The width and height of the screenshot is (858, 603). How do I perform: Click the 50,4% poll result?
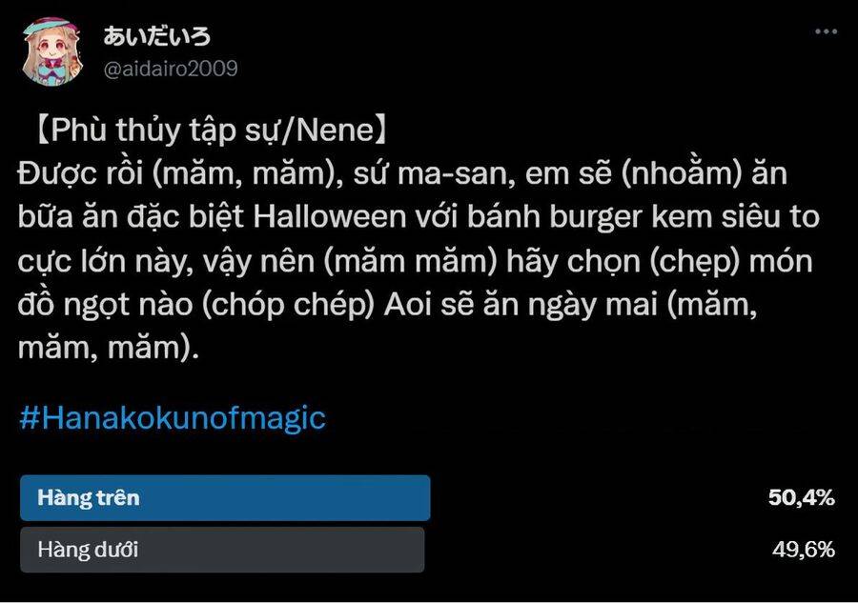(802, 497)
